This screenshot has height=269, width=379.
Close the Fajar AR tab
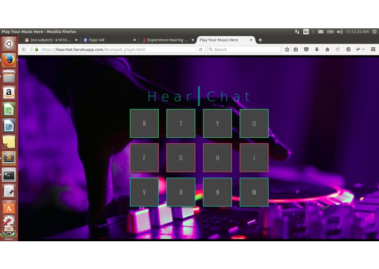coord(134,40)
